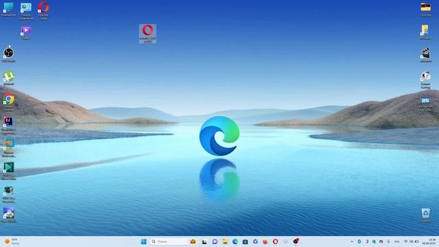The height and width of the screenshot is (247, 439).
Task: Select the Recycle Bin icon
Action: [x=425, y=215]
